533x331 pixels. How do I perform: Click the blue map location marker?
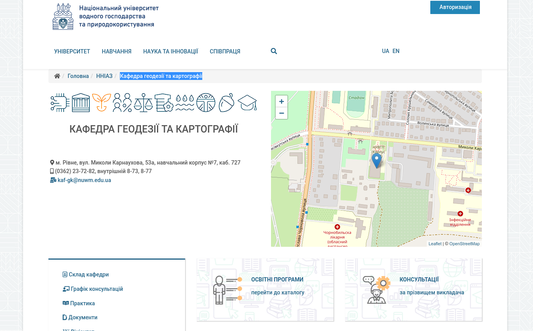click(376, 161)
